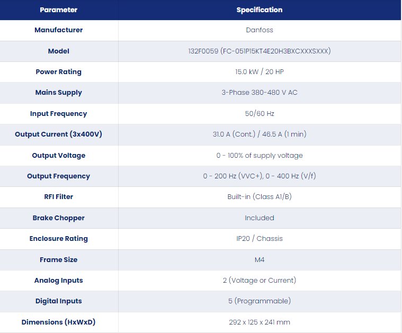Screen dimensions: 402x333
Task: Click '0 - 100% of supply voltage' value
Action: (259, 155)
